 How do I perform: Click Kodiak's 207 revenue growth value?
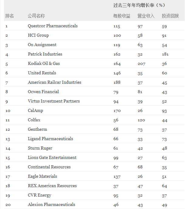(x=141, y=64)
